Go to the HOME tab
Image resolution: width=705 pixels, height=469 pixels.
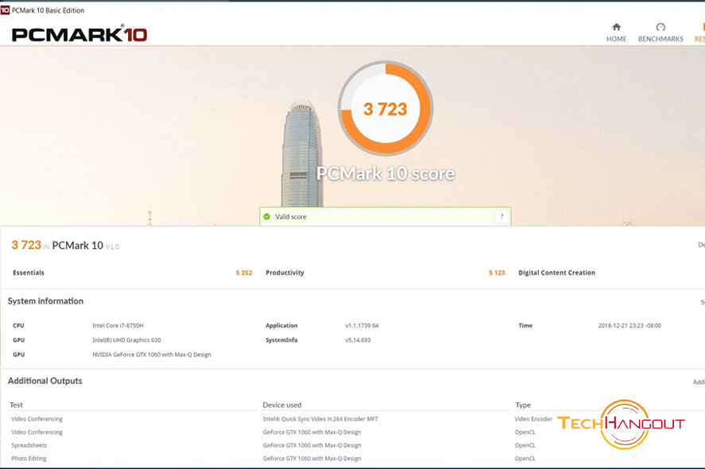[x=616, y=33]
